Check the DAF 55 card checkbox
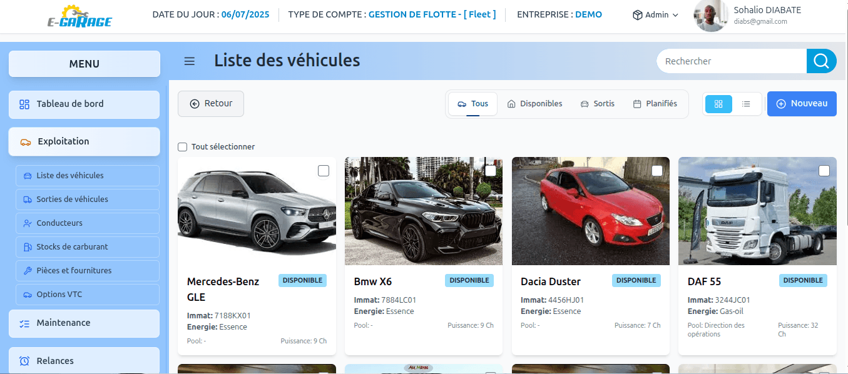This screenshot has width=848, height=374. (824, 171)
